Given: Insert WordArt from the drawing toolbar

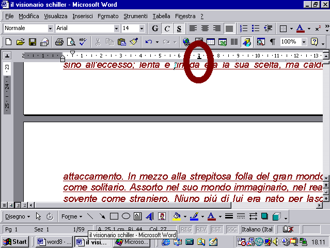Looking at the screenshot, I should click(150, 216).
